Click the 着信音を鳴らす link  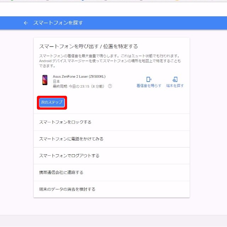(x=149, y=86)
